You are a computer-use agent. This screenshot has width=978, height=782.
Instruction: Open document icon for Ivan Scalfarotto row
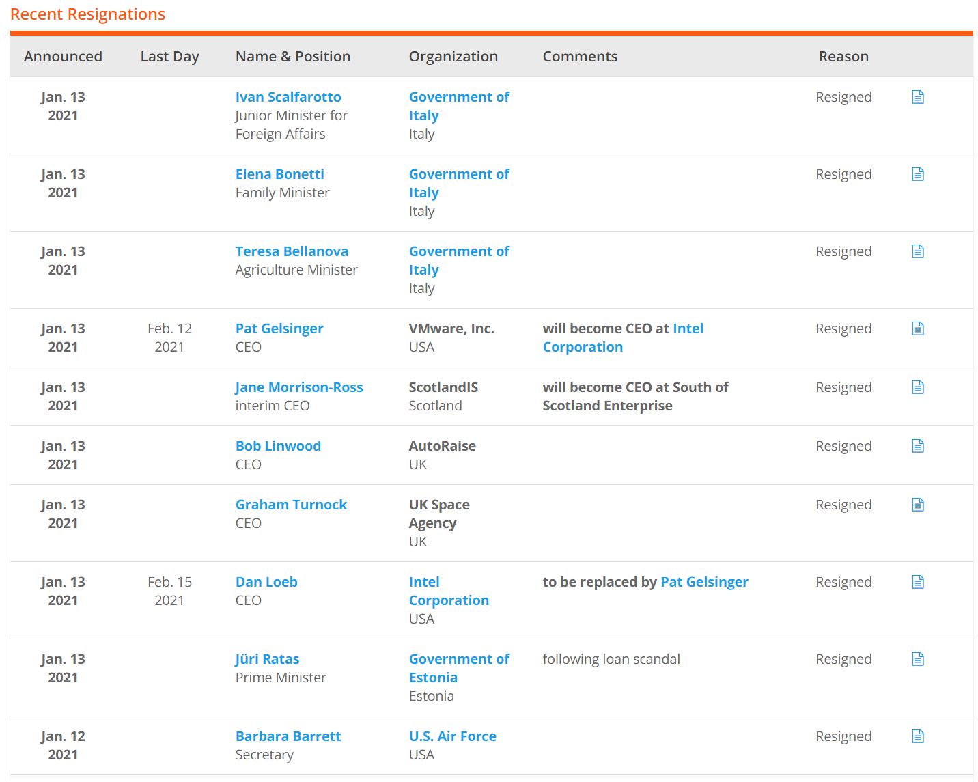pyautogui.click(x=918, y=97)
